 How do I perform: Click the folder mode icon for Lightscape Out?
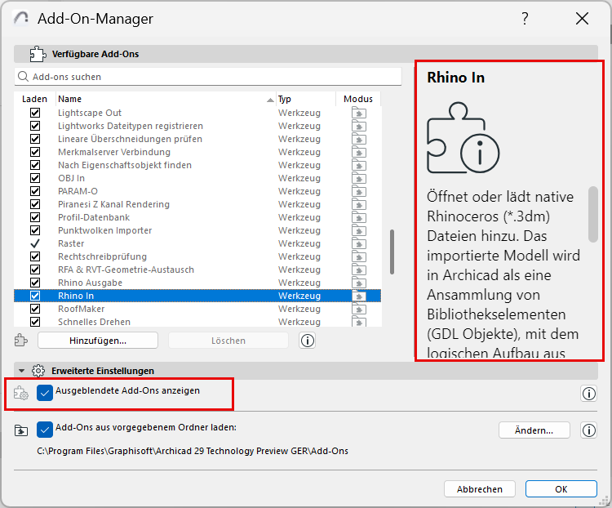[359, 114]
